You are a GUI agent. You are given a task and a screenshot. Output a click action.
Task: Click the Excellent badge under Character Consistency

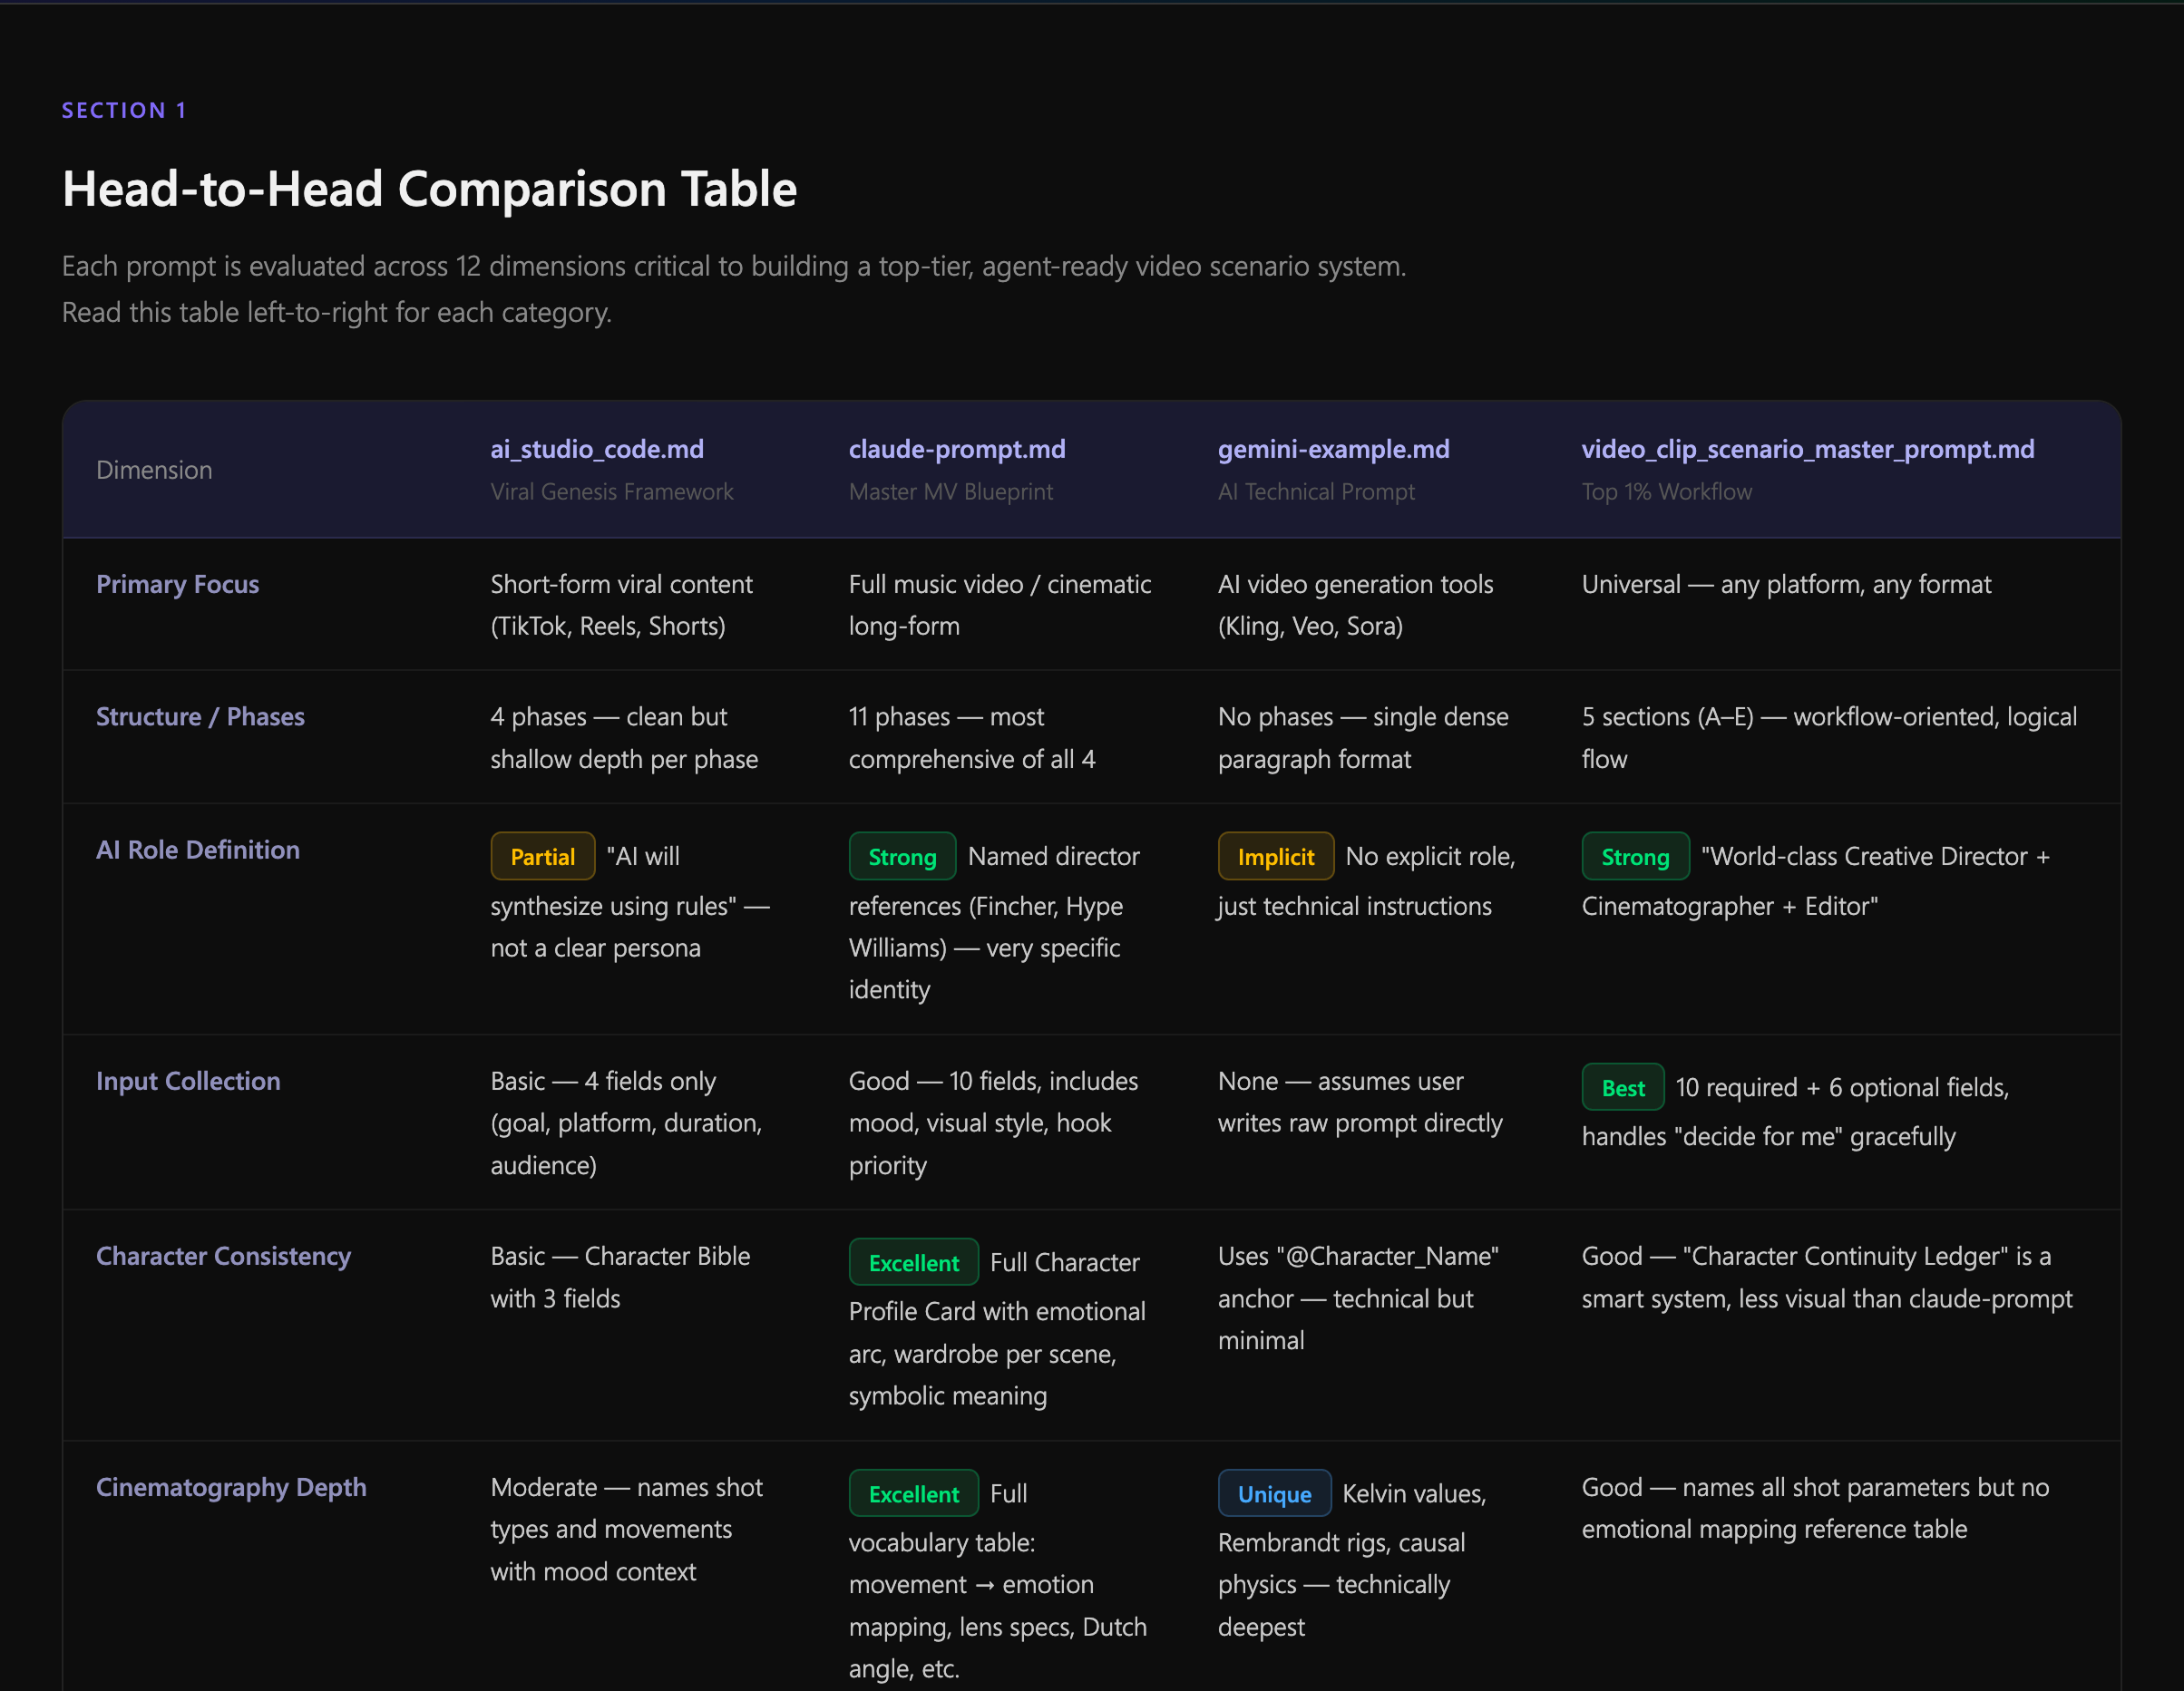click(913, 1262)
